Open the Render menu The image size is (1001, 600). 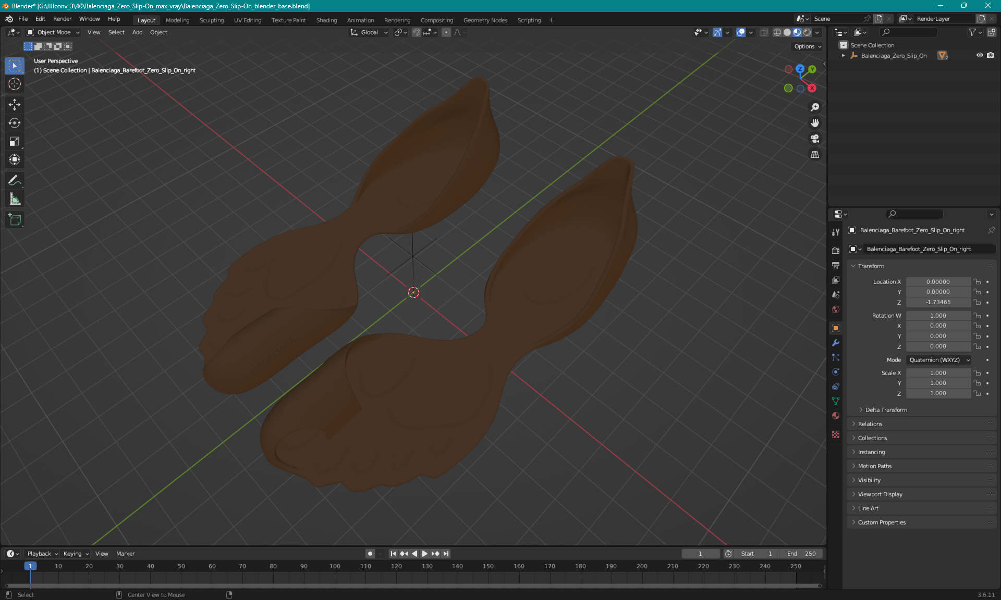click(x=62, y=19)
